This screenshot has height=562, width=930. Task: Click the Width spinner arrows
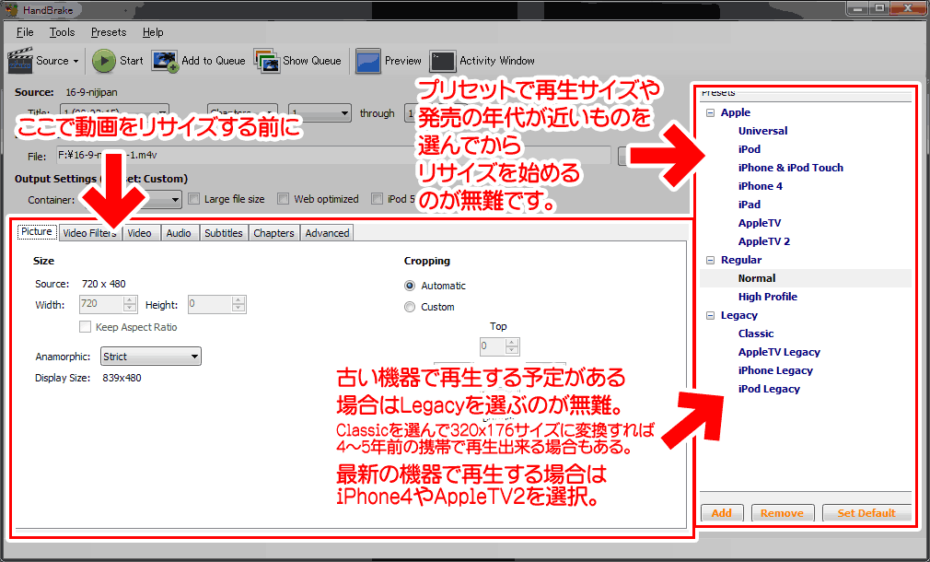coord(130,304)
